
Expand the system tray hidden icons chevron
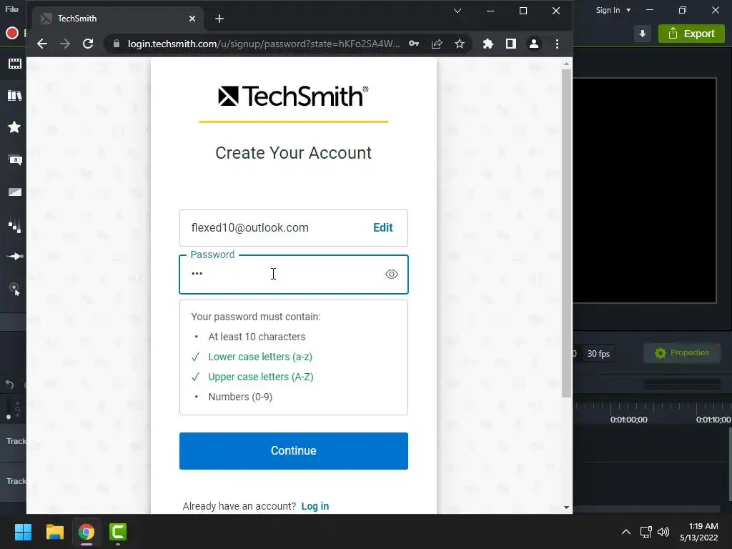pyautogui.click(x=626, y=532)
